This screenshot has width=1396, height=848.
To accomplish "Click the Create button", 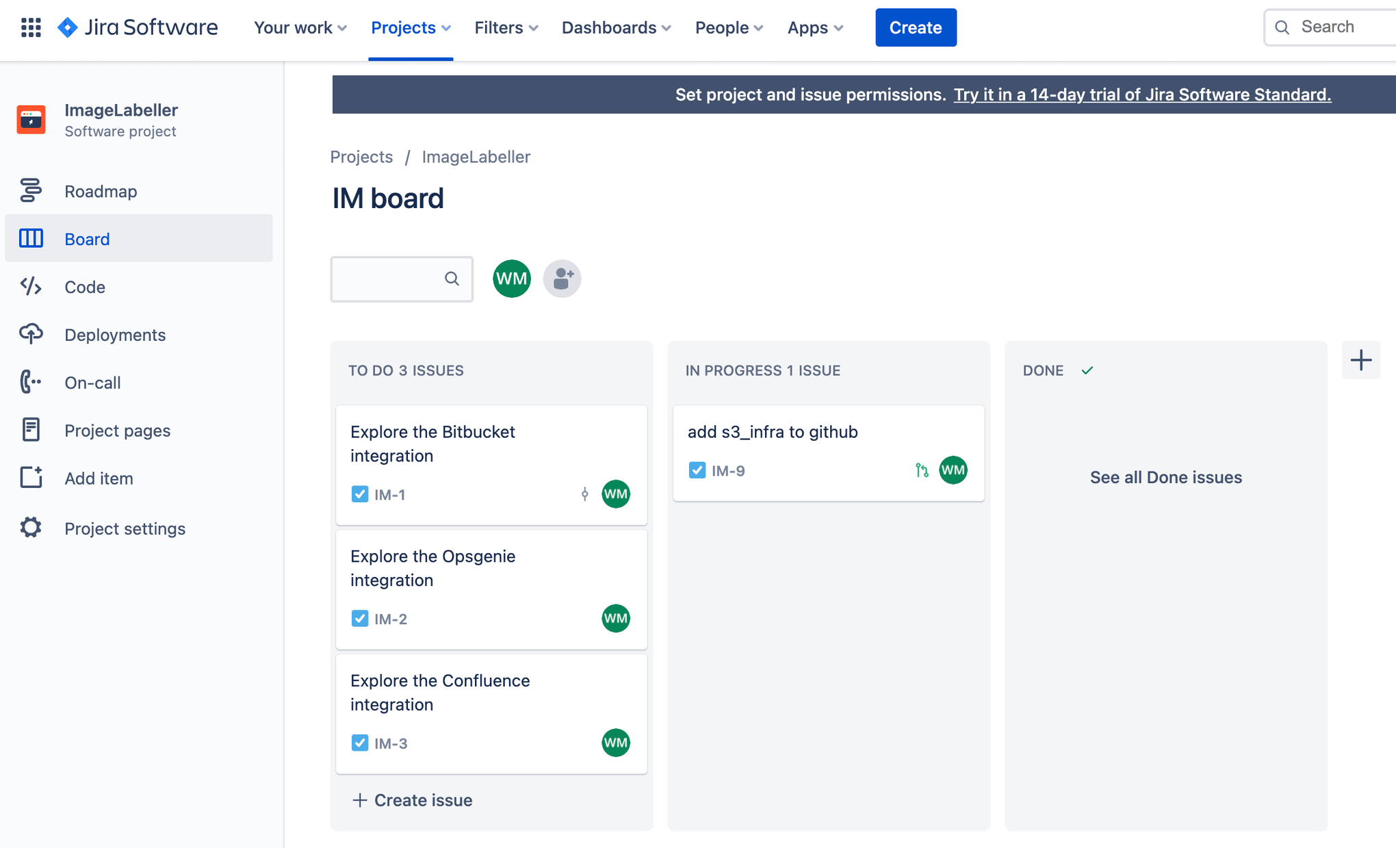I will point(916,27).
